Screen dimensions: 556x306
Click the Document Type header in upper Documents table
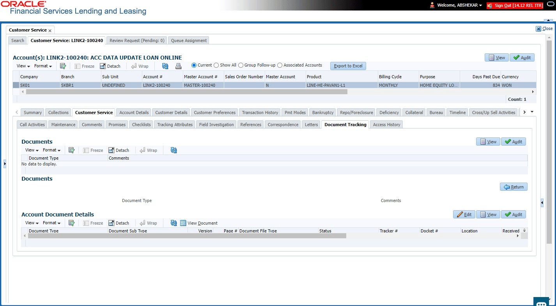[68, 158]
